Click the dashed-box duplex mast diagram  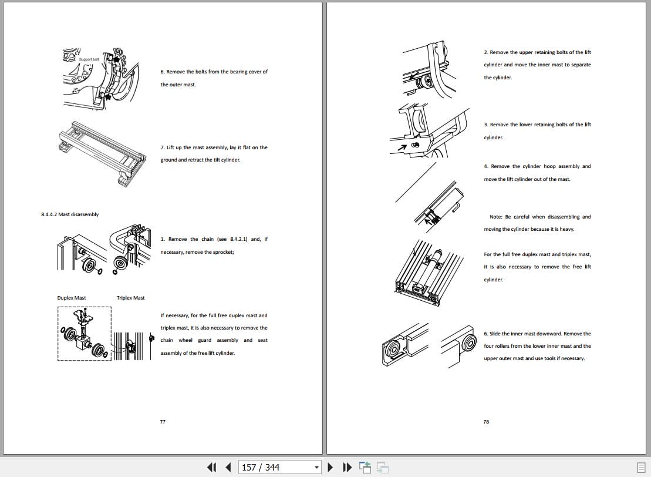point(85,334)
